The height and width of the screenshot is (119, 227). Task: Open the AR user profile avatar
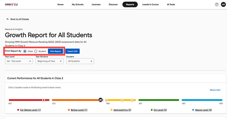[223, 5]
